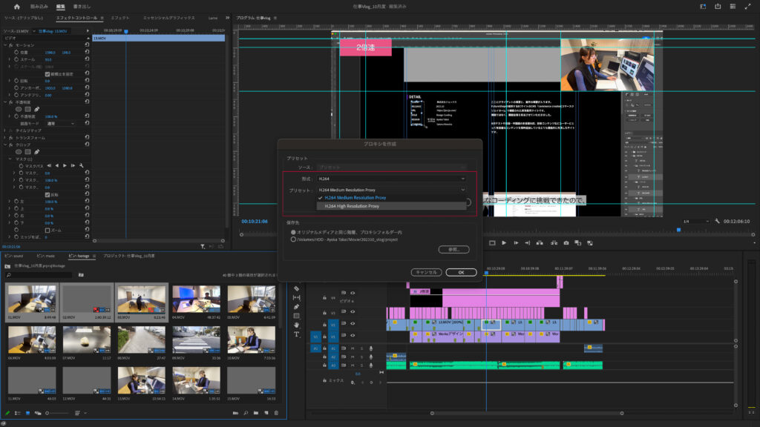Mute audio track A1
Viewport: 760px width, 427px height.
[353, 348]
